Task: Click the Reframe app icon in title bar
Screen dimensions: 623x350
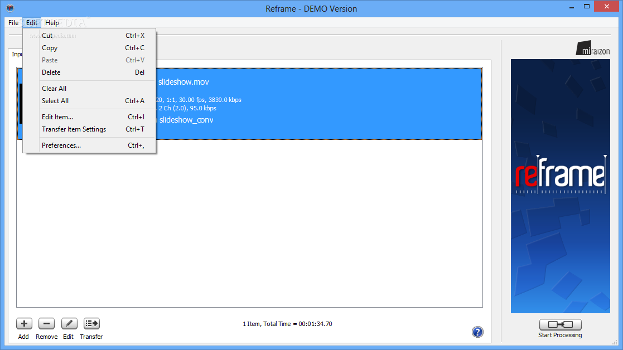Action: click(10, 8)
